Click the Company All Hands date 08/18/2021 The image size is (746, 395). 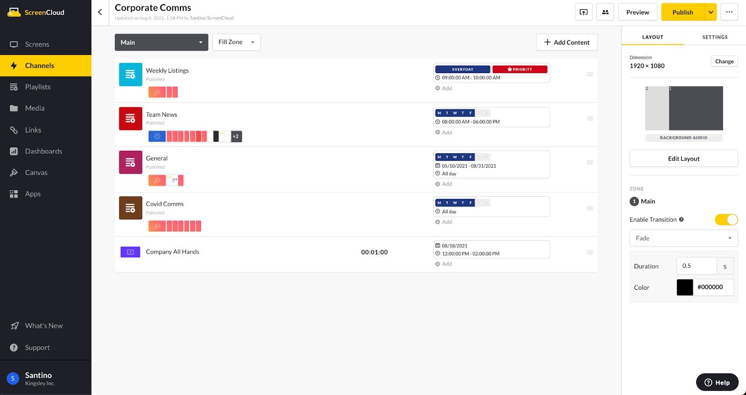click(x=455, y=246)
